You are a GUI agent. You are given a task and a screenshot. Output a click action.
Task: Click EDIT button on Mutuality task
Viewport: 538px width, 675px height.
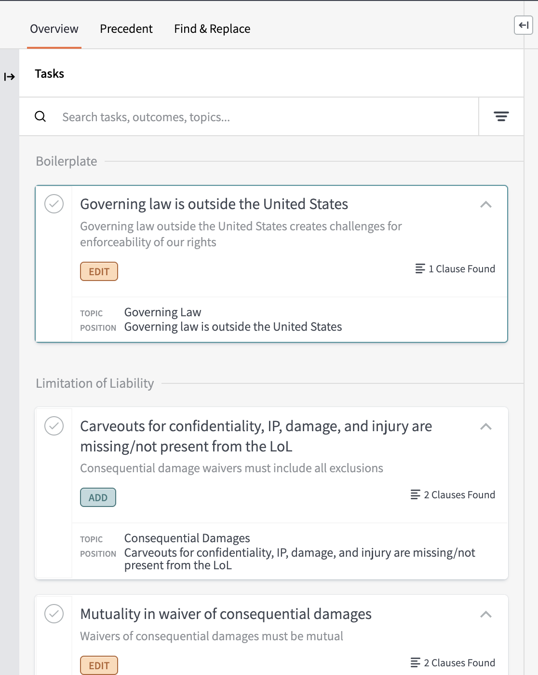pos(99,665)
